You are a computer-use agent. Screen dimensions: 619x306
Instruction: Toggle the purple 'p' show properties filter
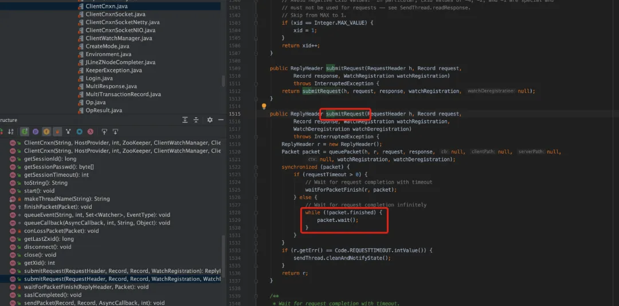coord(36,132)
